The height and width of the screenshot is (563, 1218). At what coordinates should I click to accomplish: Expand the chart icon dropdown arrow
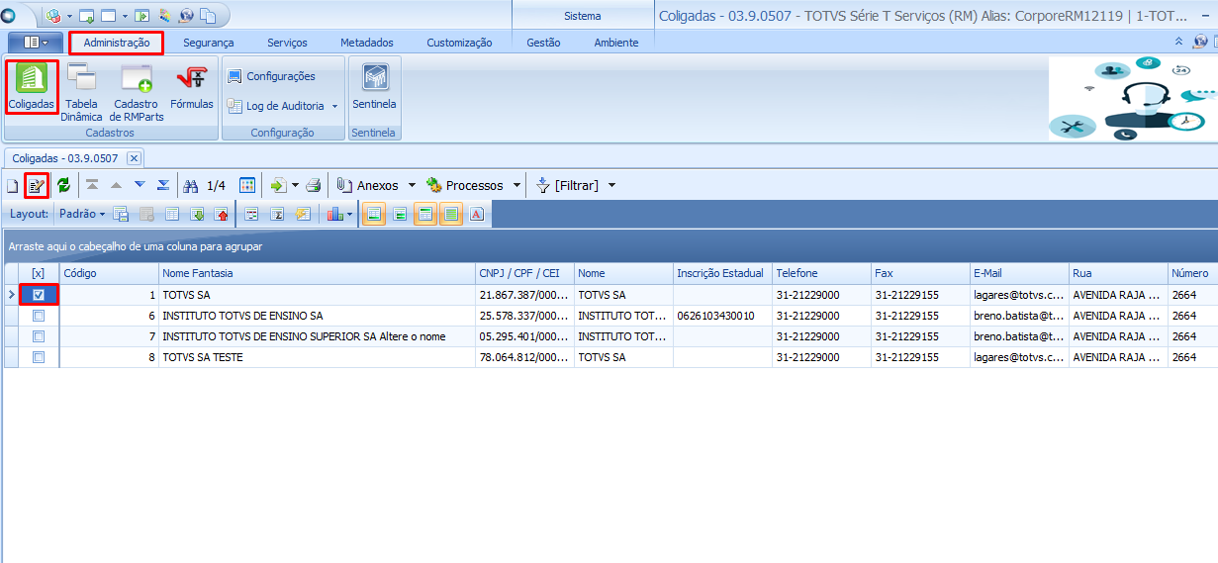click(x=349, y=214)
